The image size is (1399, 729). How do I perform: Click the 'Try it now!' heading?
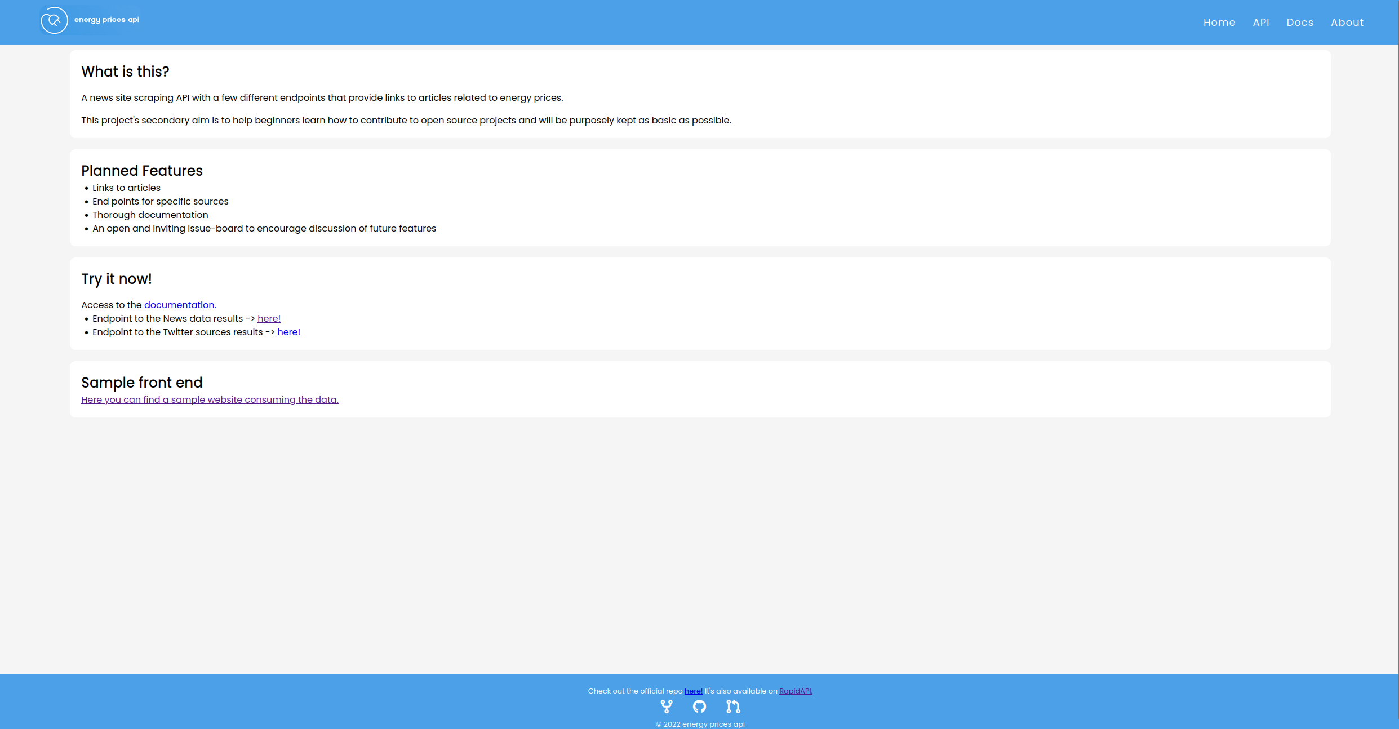coord(116,279)
